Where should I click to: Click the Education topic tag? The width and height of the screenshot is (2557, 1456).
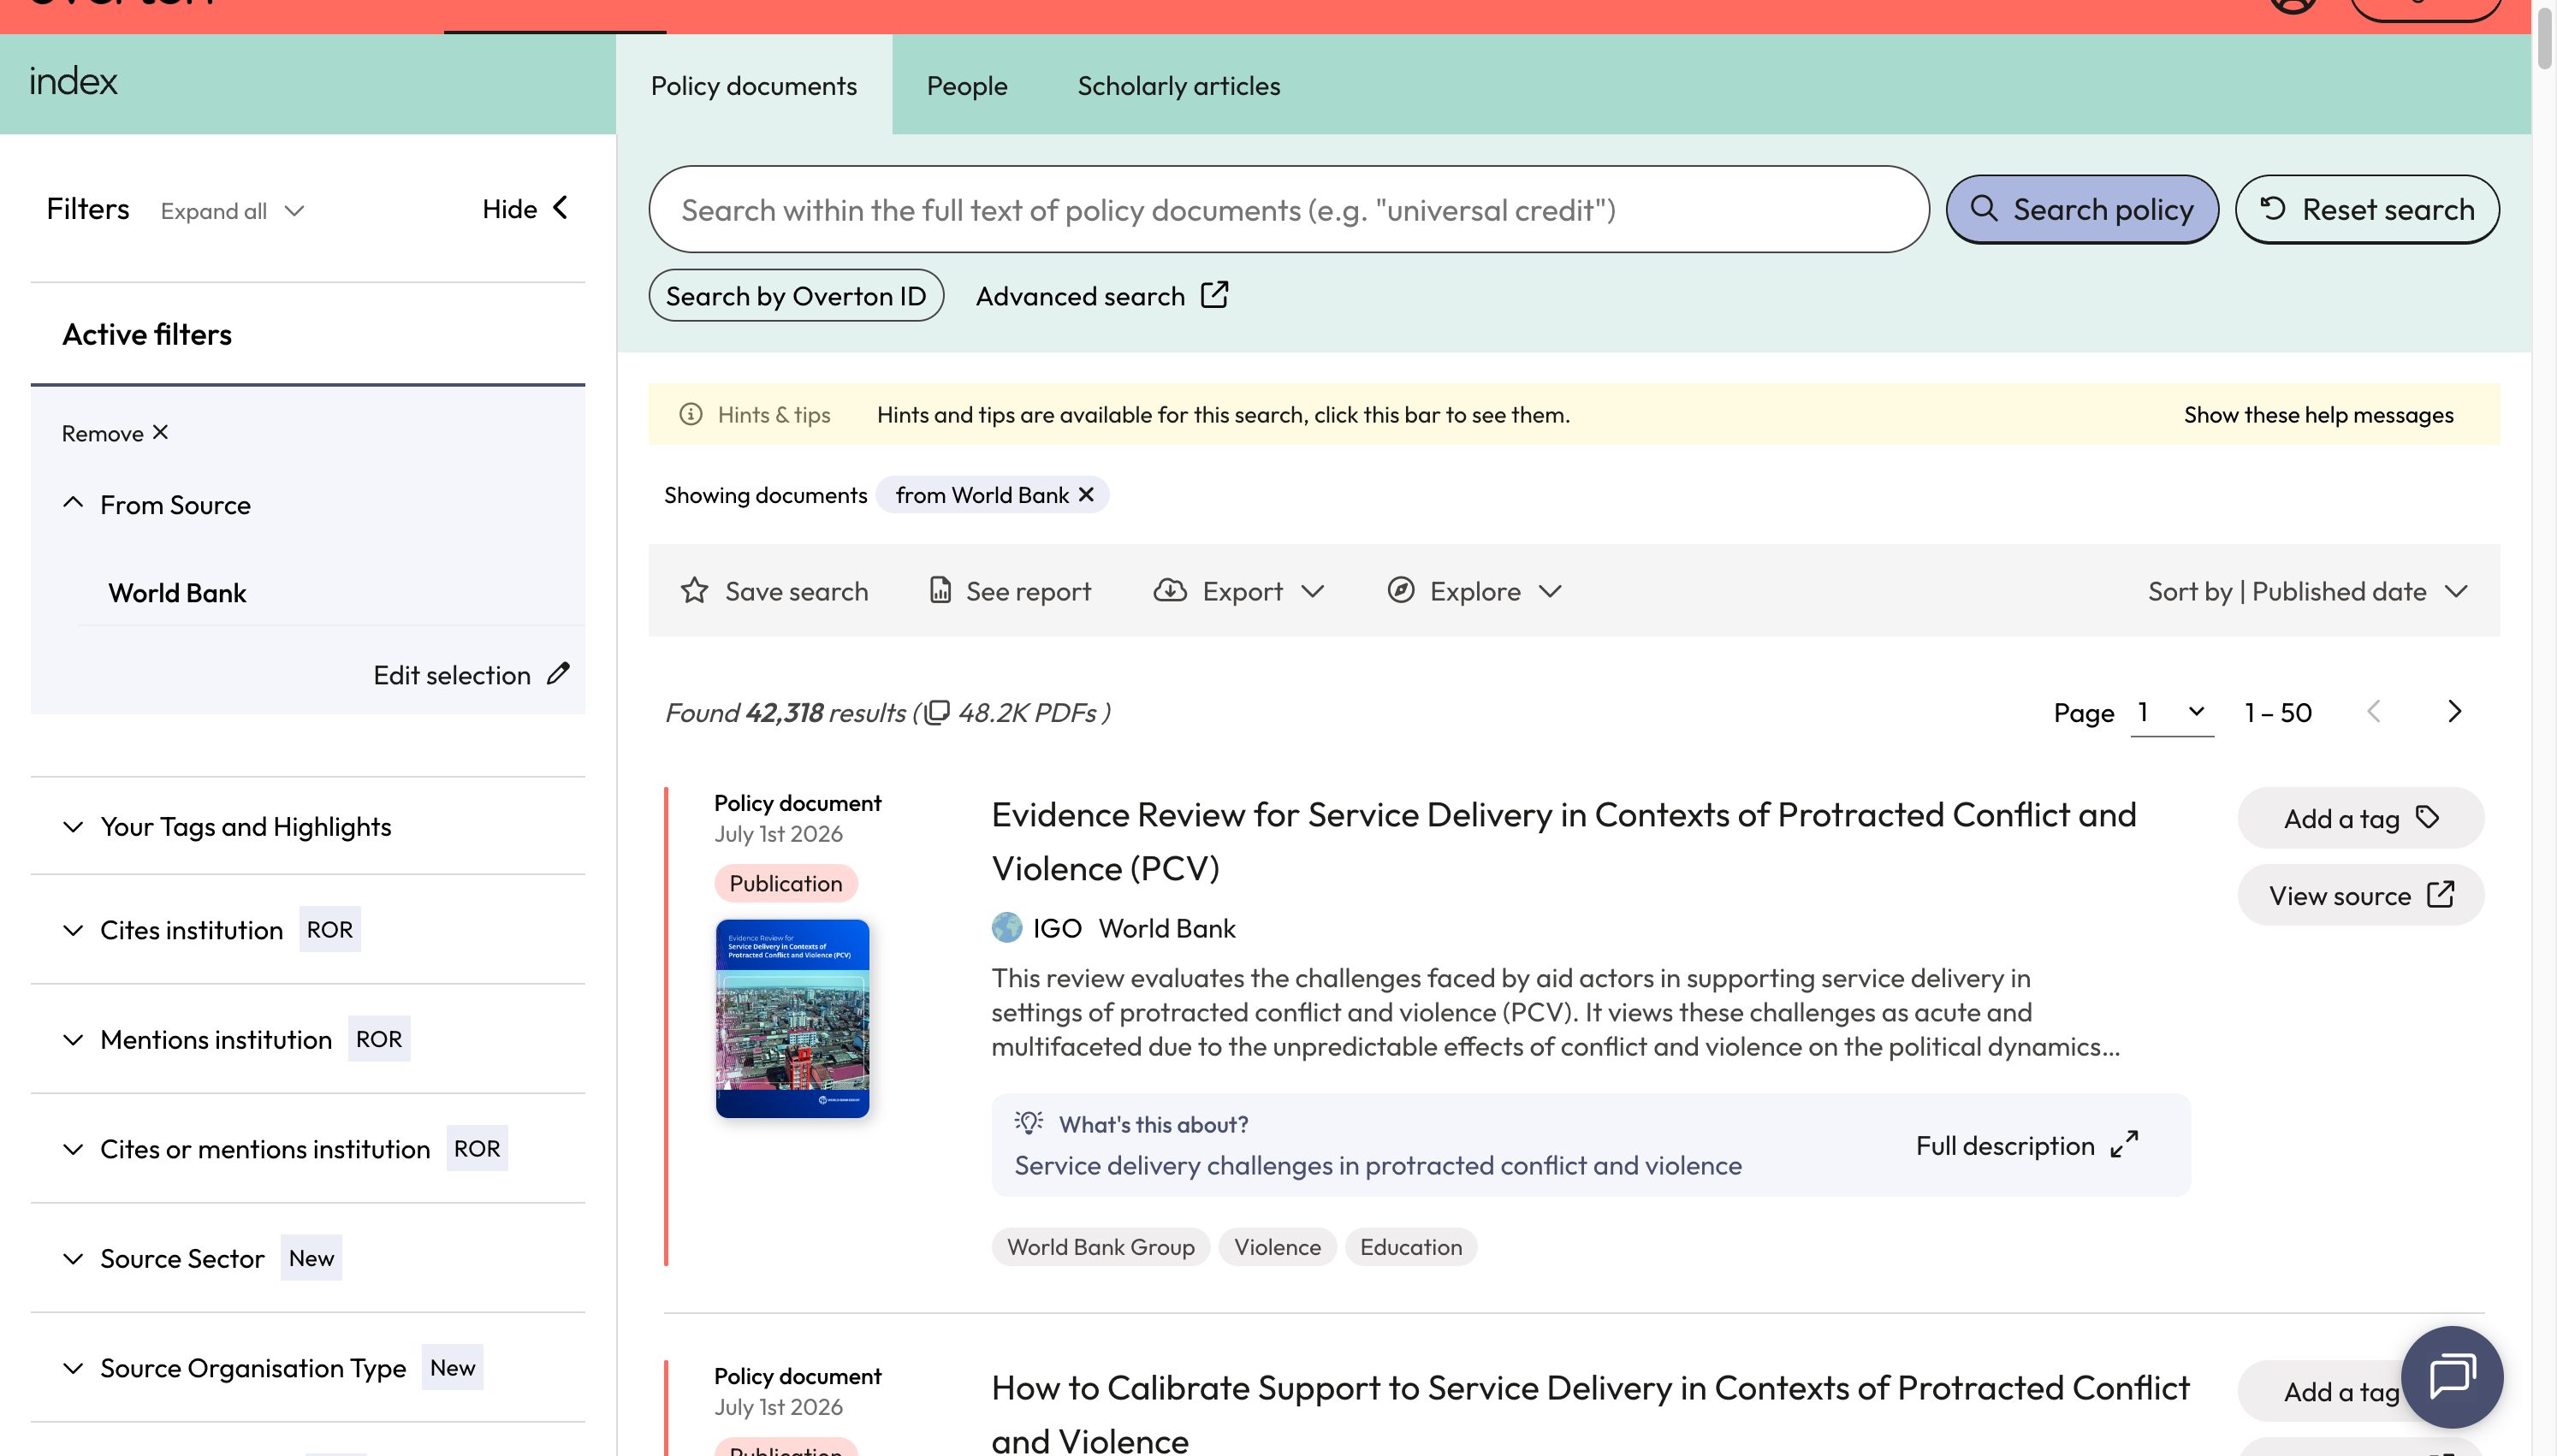tap(1410, 1246)
